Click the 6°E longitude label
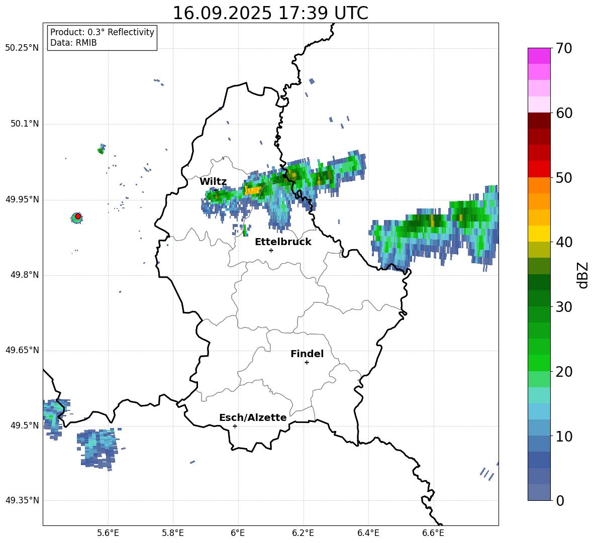 point(238,533)
